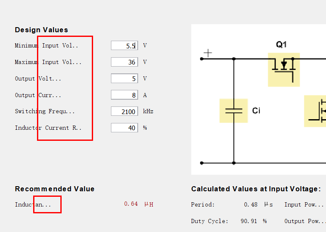The width and height of the screenshot is (326, 232).
Task: Click the truncated Input Power label
Action: click(304, 204)
